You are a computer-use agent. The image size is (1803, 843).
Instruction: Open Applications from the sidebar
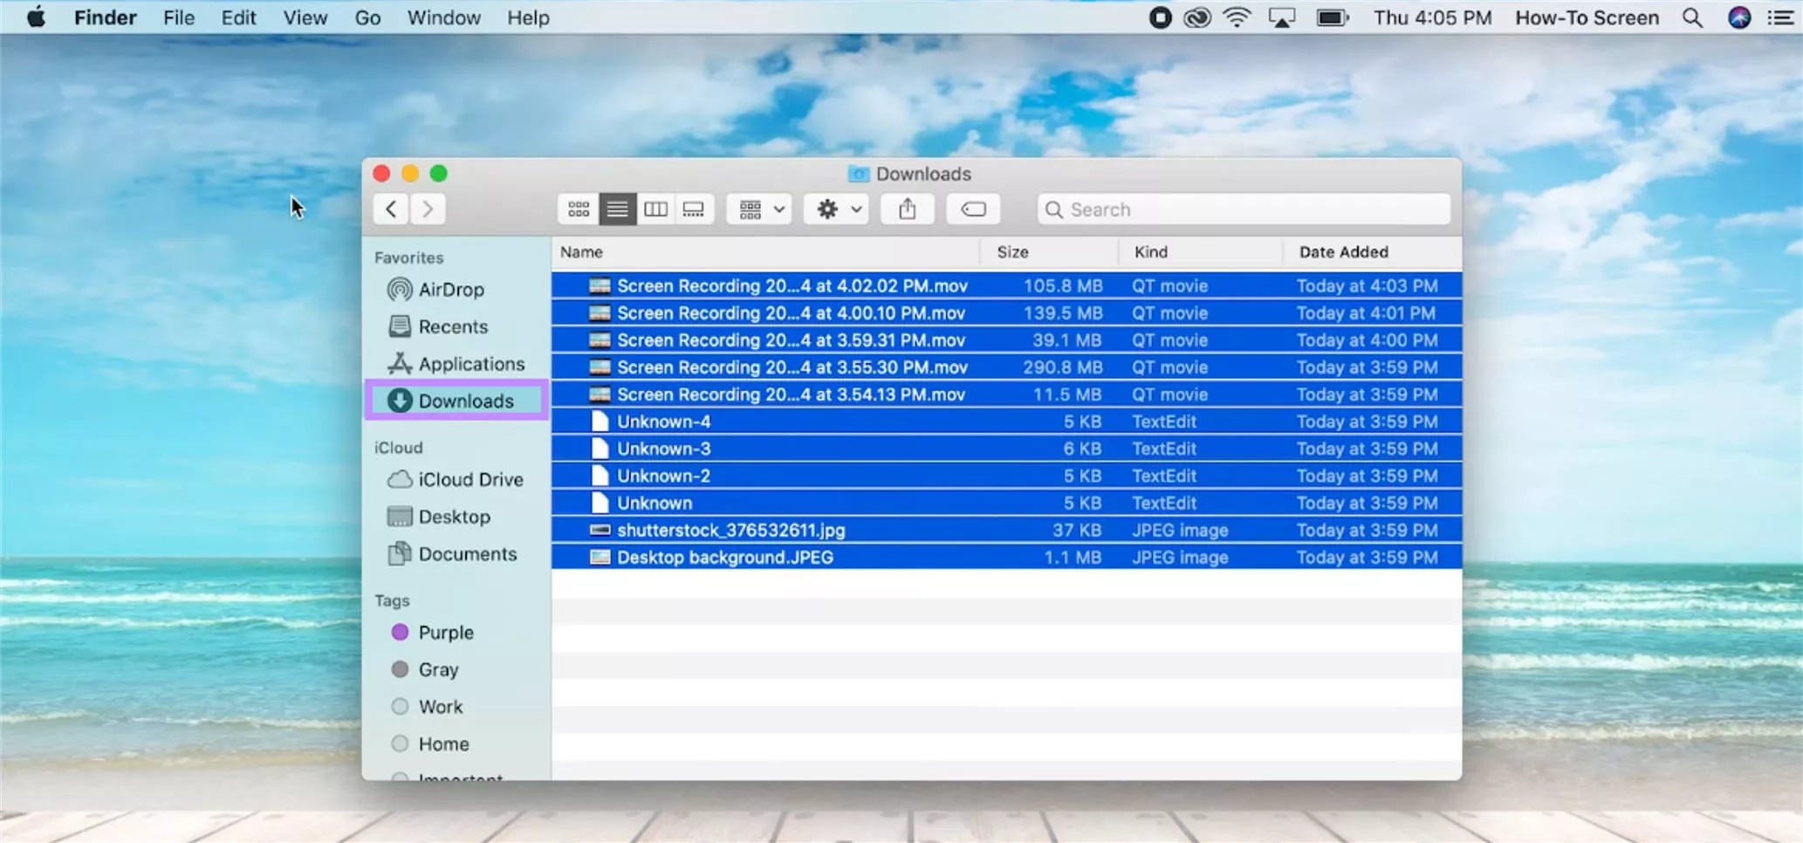(x=471, y=364)
